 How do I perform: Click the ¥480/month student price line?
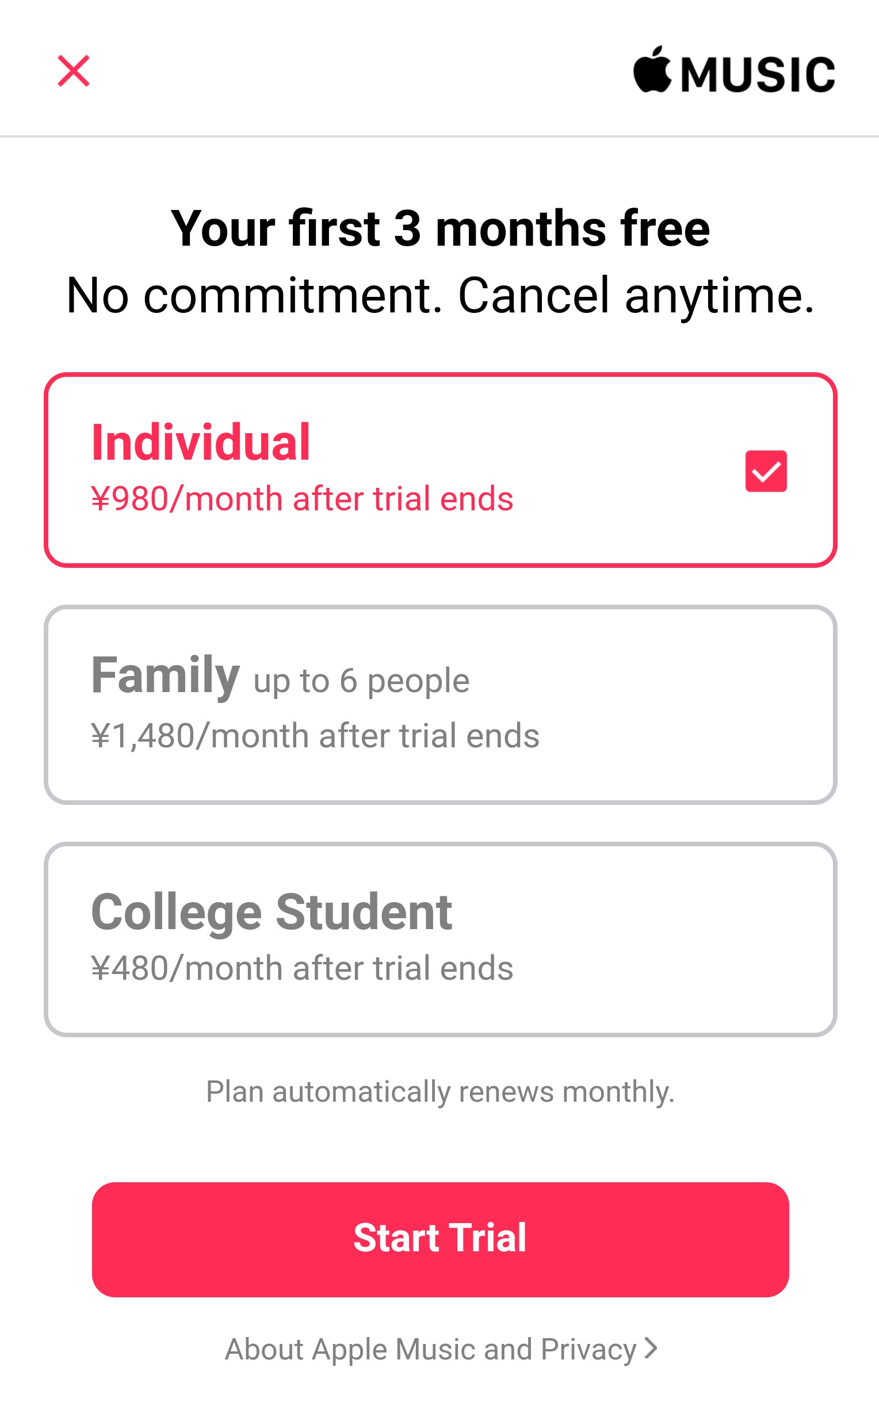[x=301, y=968]
